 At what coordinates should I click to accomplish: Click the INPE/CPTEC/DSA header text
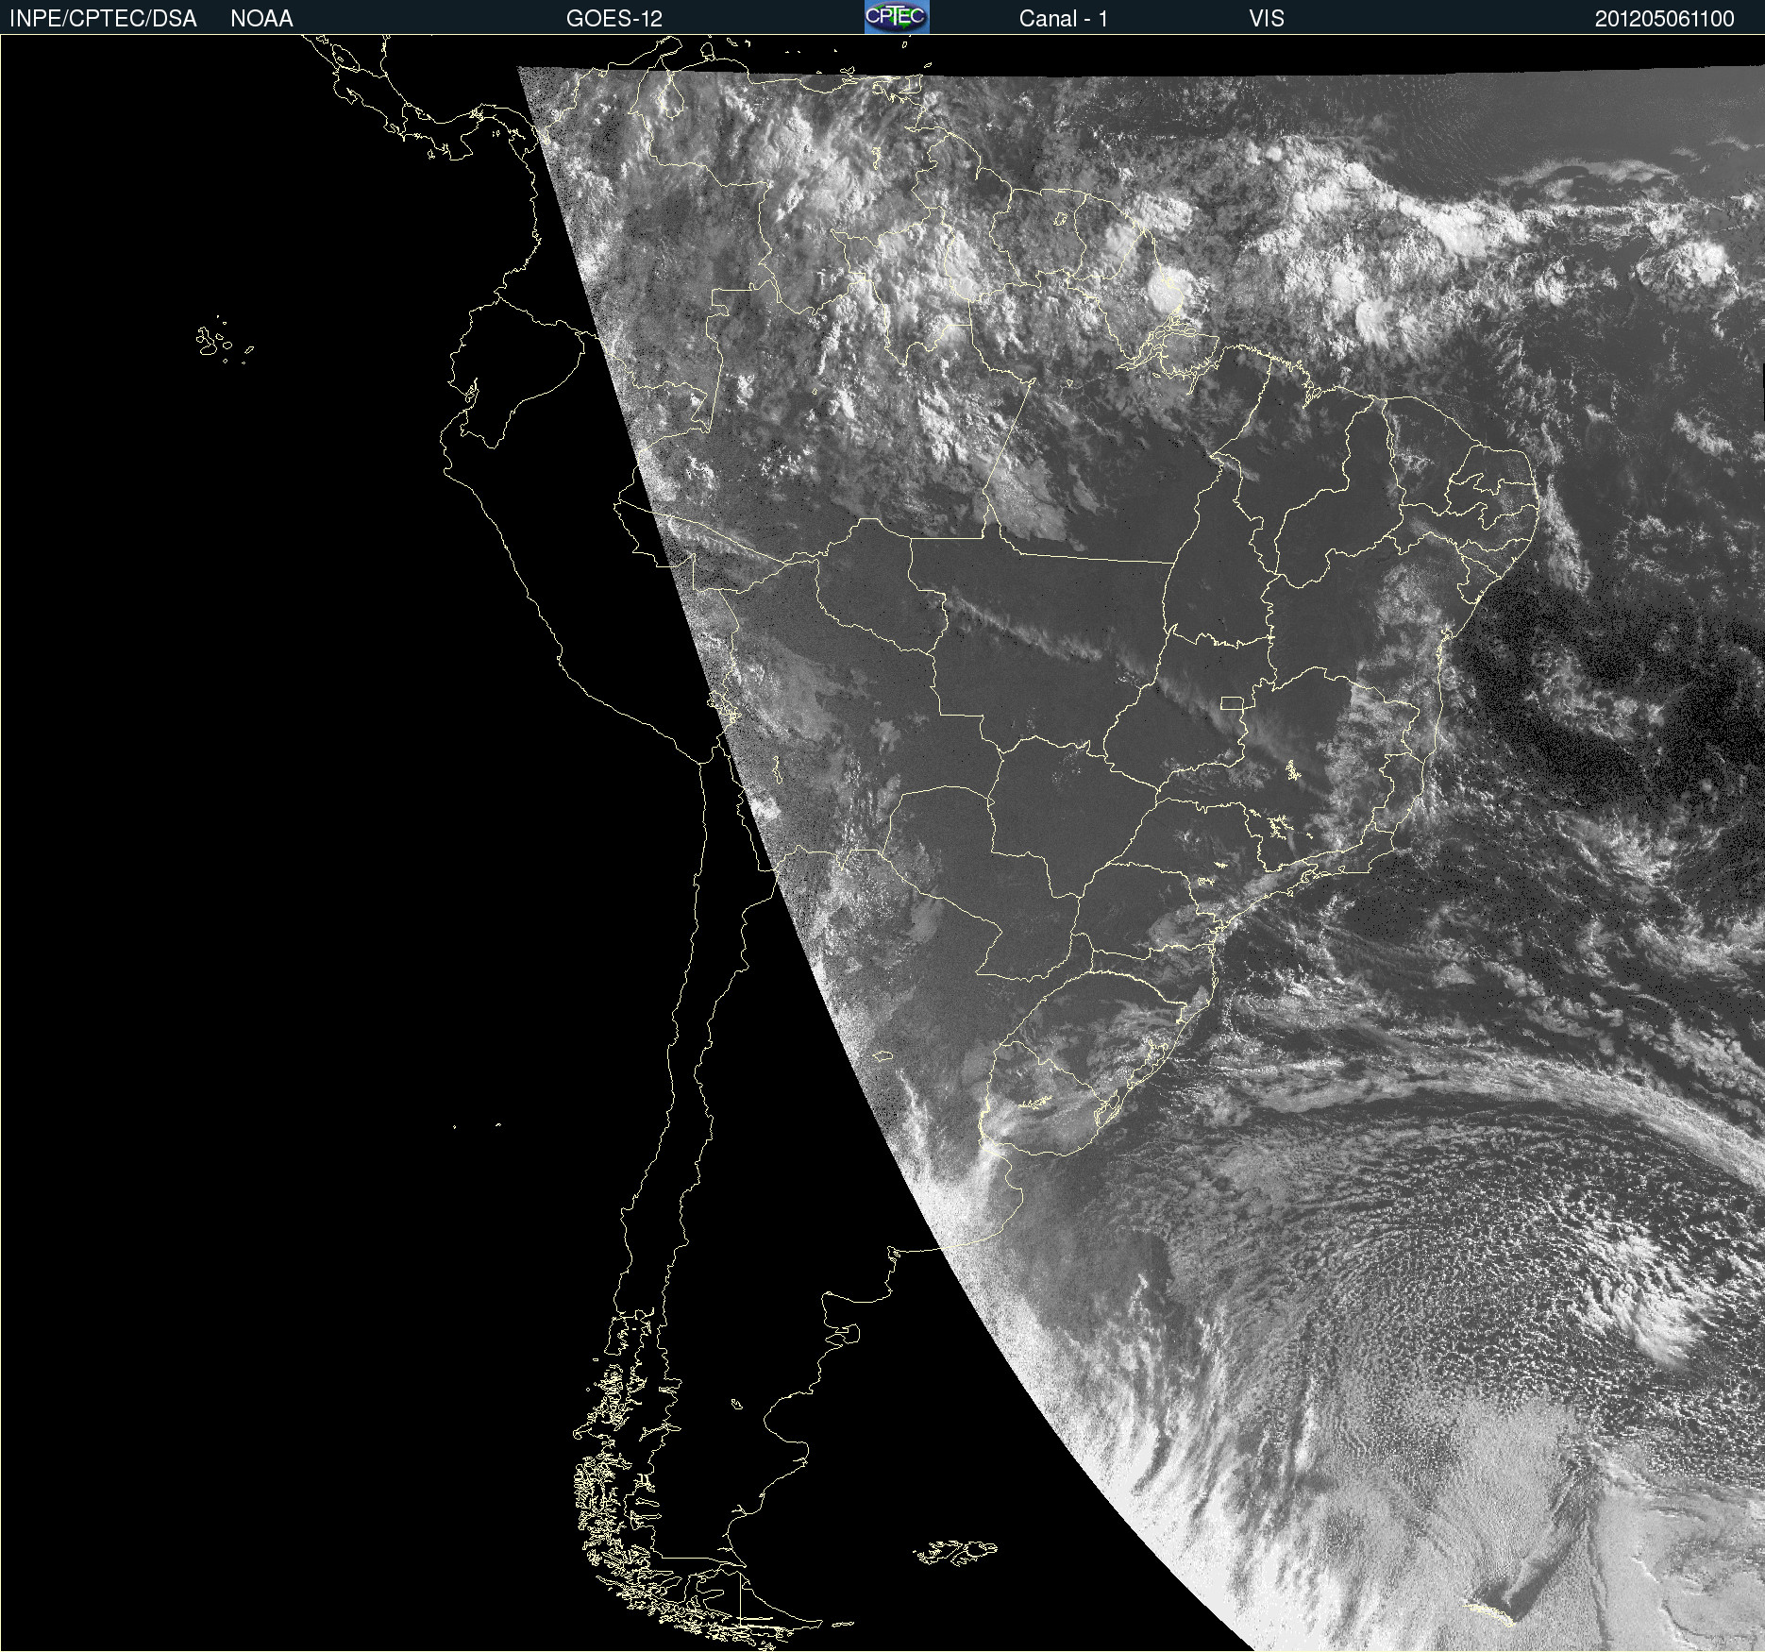point(103,19)
